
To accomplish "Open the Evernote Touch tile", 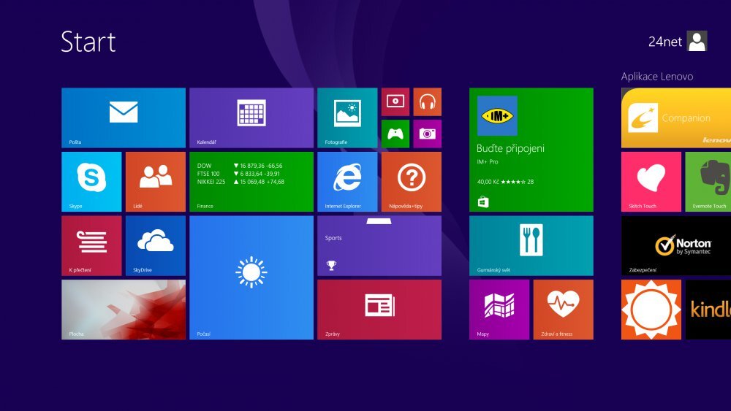I will pyautogui.click(x=708, y=182).
